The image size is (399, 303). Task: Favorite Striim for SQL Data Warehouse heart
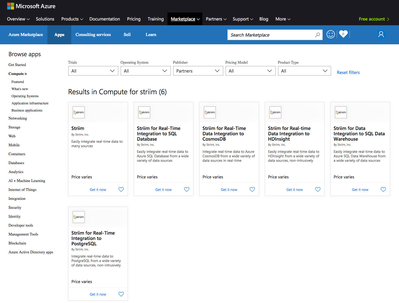pyautogui.click(x=383, y=189)
